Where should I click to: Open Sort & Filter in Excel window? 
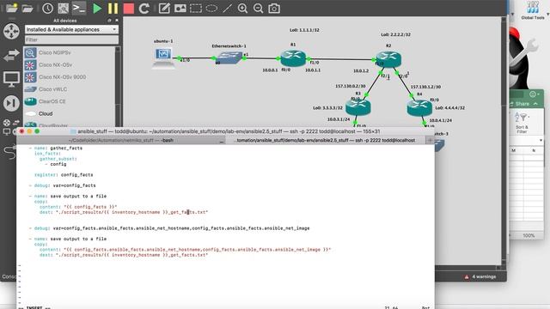(x=522, y=122)
